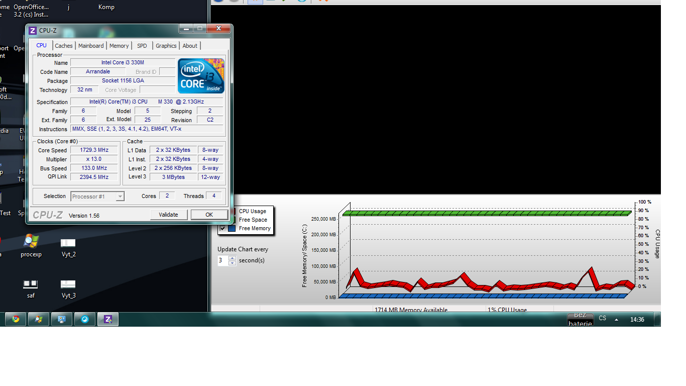Open the CPU-Z taskbar button
The image size is (686, 386).
click(108, 319)
